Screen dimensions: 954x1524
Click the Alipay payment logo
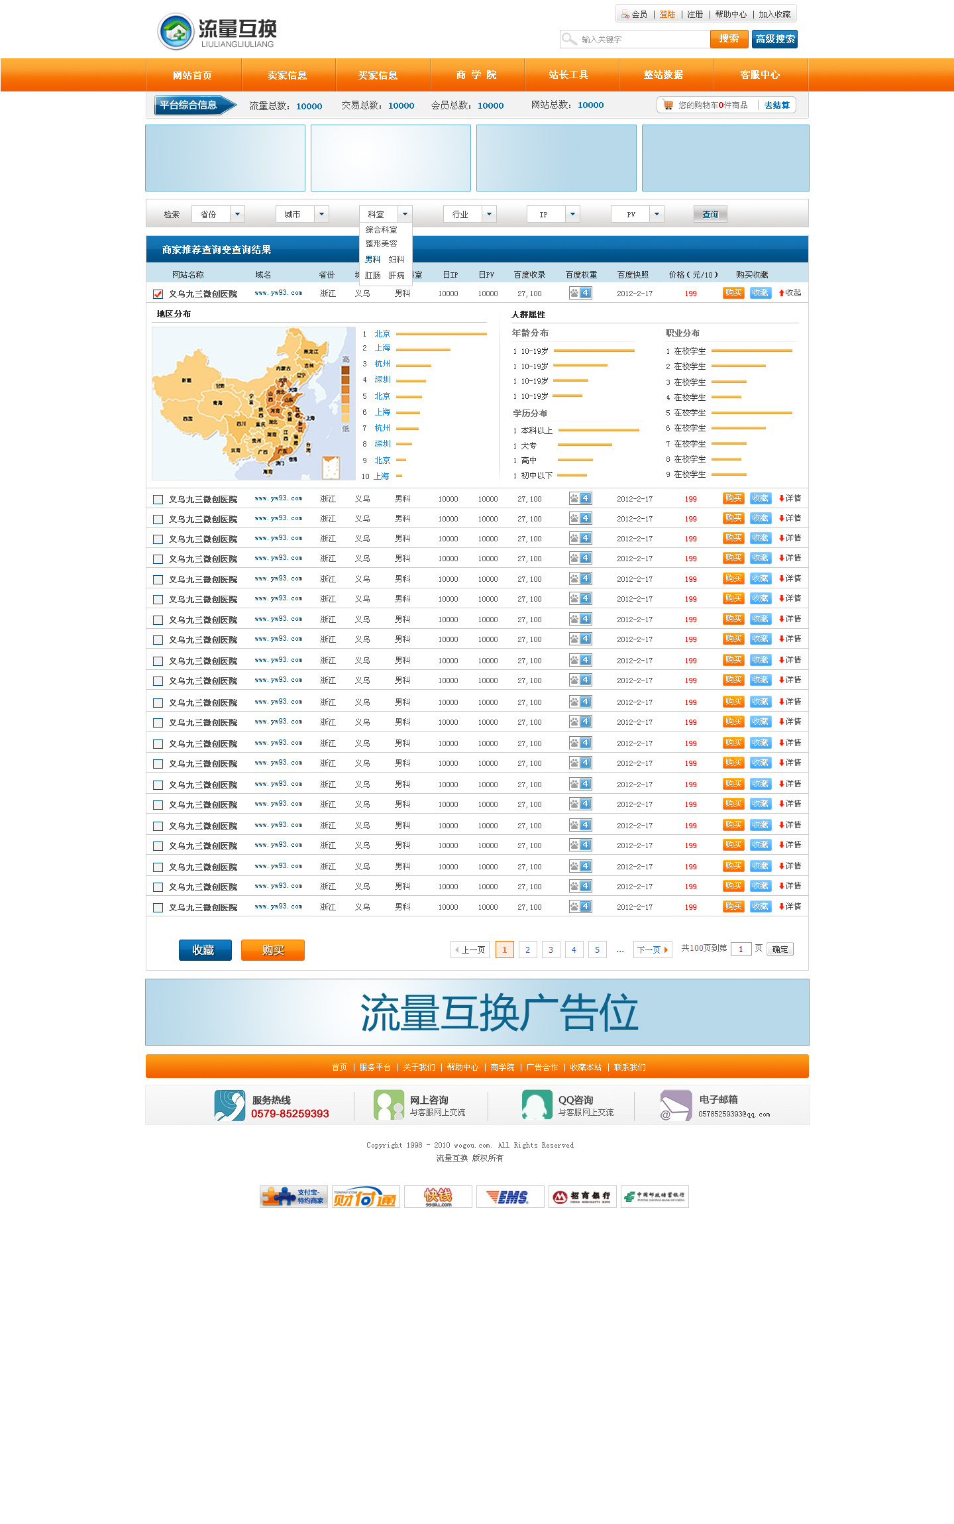point(293,1197)
